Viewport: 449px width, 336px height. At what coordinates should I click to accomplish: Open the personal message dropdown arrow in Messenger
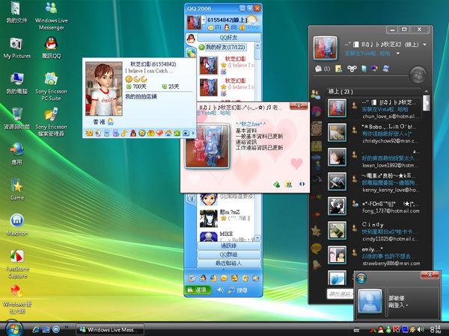pos(398,54)
